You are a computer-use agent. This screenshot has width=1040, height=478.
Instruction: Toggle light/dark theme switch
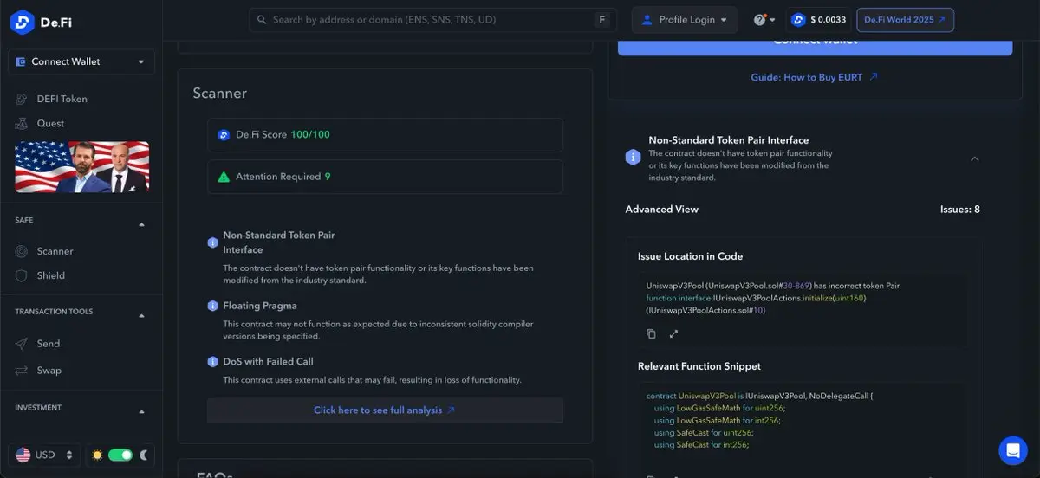coord(120,455)
